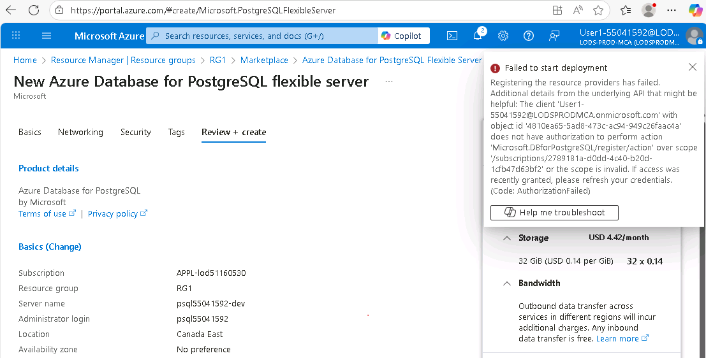Click the 32 GiB (USD 0.14 per GiB) line
Screen dimensions: 706x358
tap(566, 261)
